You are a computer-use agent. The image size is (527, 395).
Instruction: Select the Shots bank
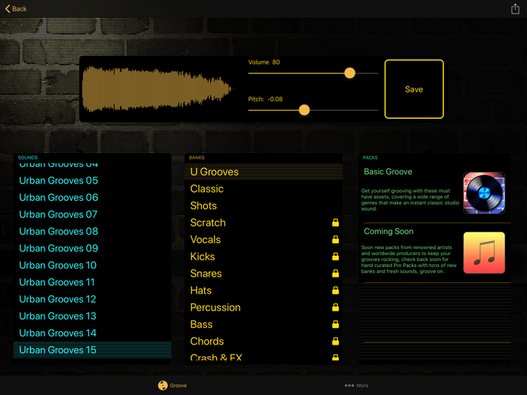(263, 205)
